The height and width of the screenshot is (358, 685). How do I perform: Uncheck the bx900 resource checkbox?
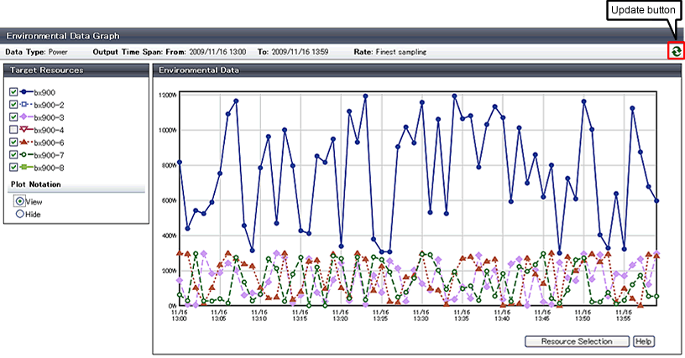(13, 92)
